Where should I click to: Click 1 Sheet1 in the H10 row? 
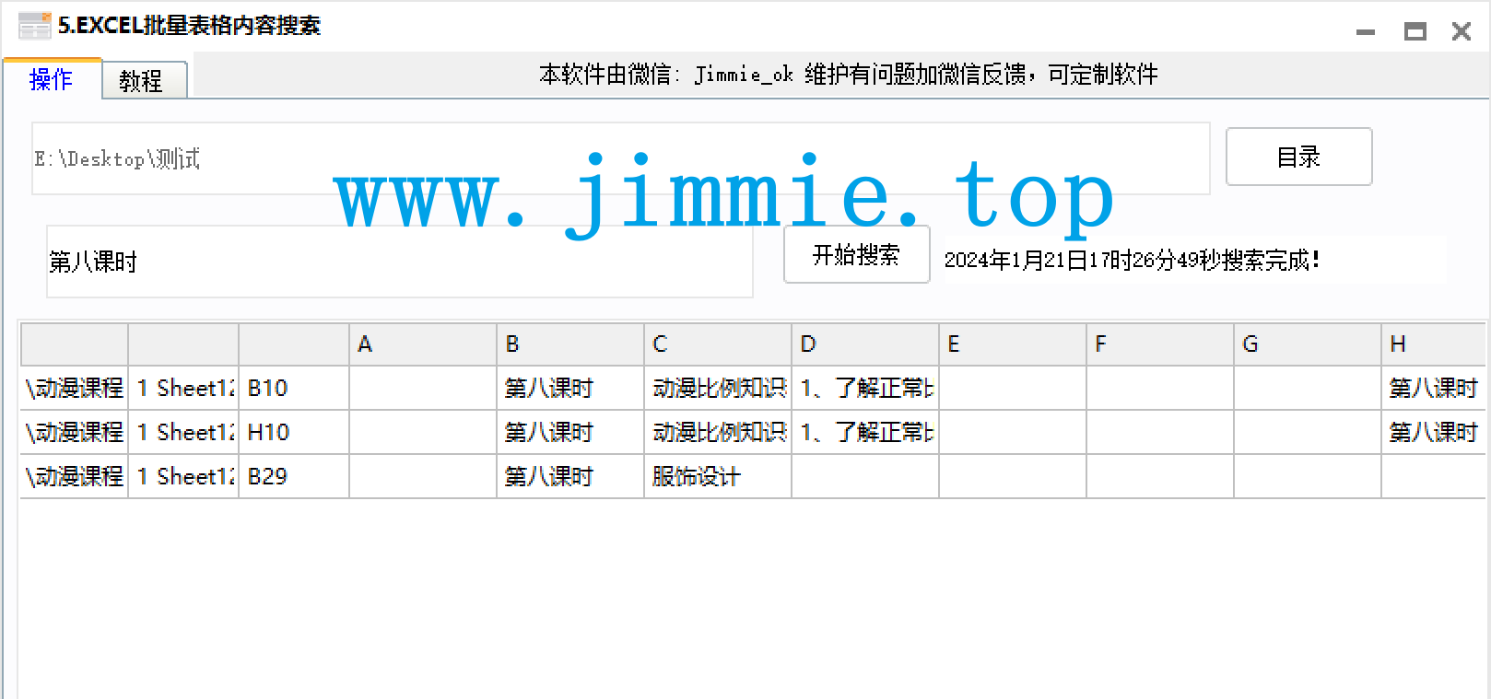[183, 432]
